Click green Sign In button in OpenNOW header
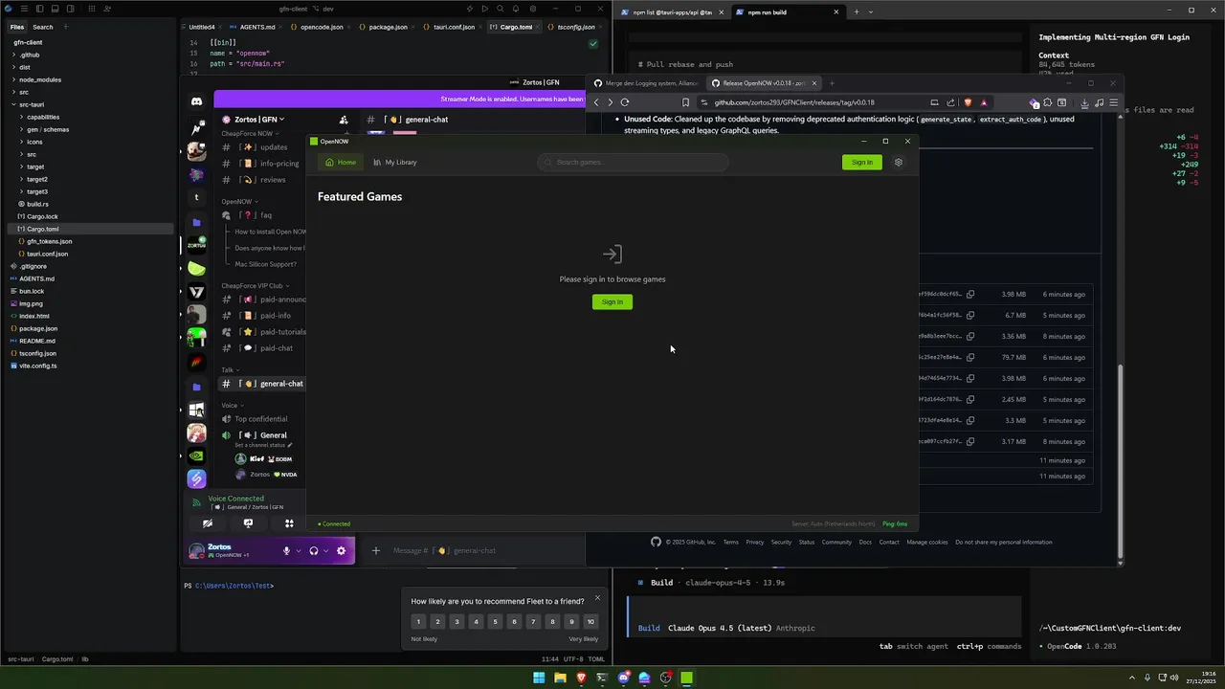Screen dimensions: 1225x689 862,163
